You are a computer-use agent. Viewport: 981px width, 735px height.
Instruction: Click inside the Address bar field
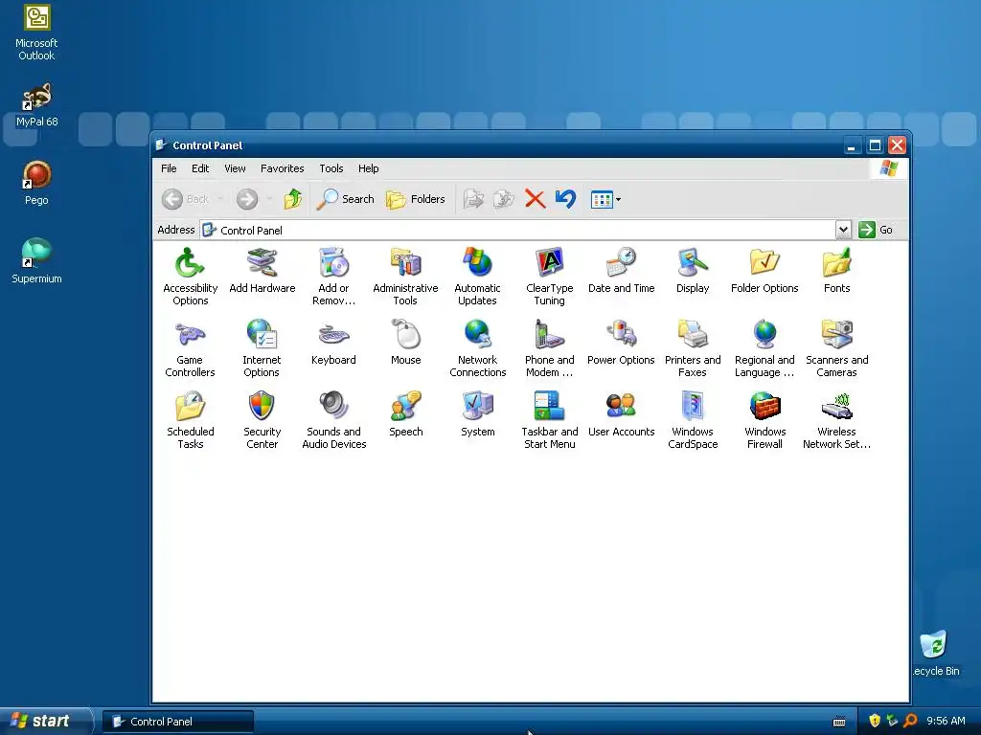click(518, 230)
